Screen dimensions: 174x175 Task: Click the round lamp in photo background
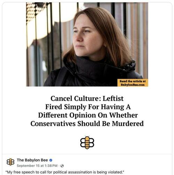(66, 11)
